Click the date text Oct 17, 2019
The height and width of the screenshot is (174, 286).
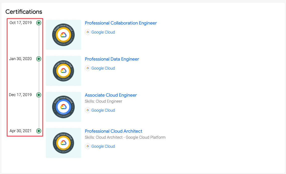pos(21,23)
